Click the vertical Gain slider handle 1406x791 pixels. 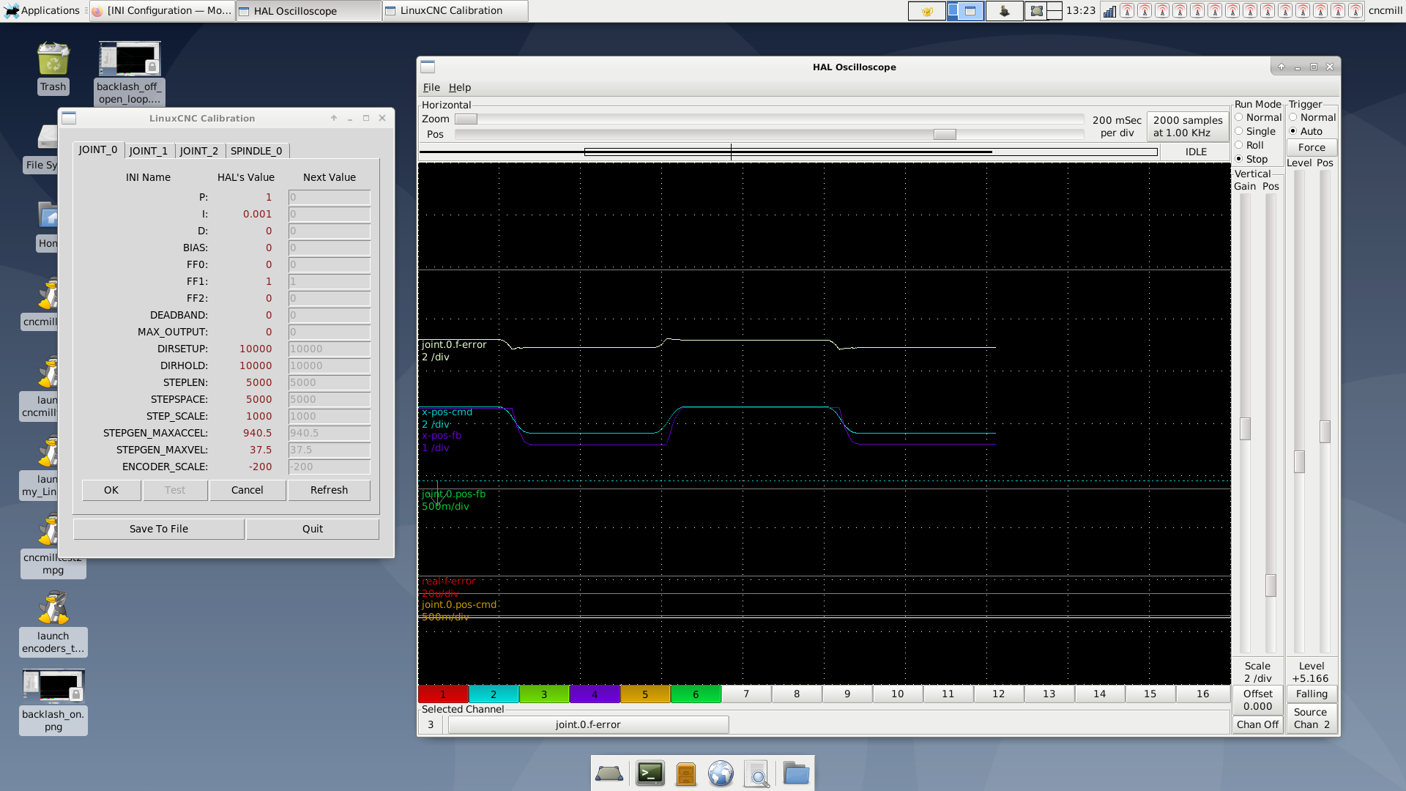[1245, 428]
